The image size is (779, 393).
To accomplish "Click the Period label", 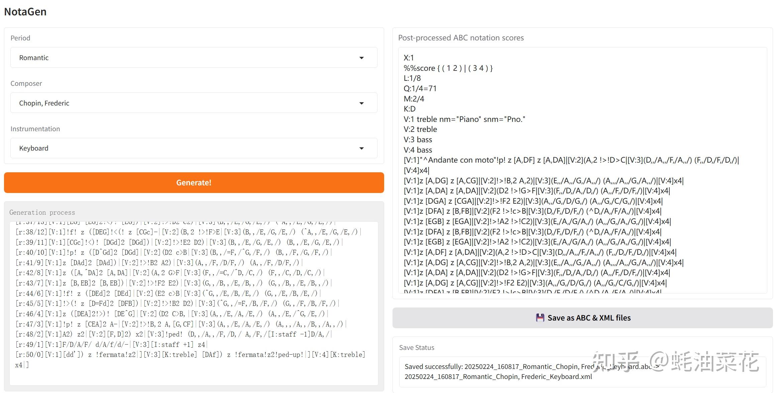I will [x=20, y=38].
